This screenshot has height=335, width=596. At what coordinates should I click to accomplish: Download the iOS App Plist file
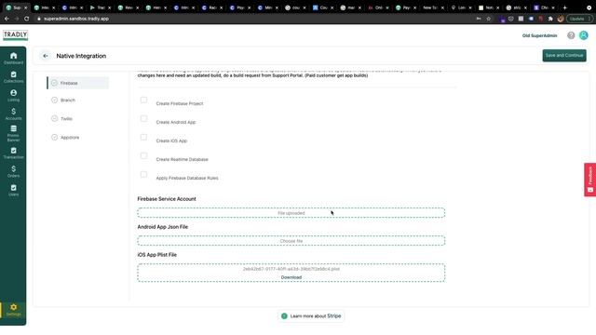point(291,277)
